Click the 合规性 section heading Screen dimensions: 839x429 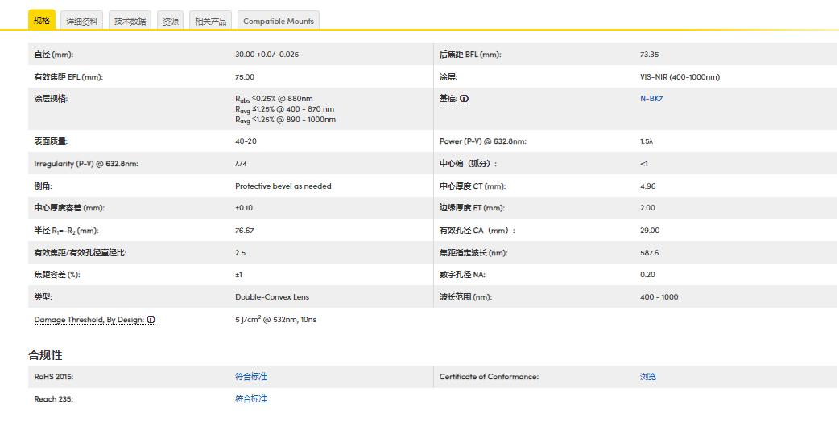pyautogui.click(x=45, y=355)
